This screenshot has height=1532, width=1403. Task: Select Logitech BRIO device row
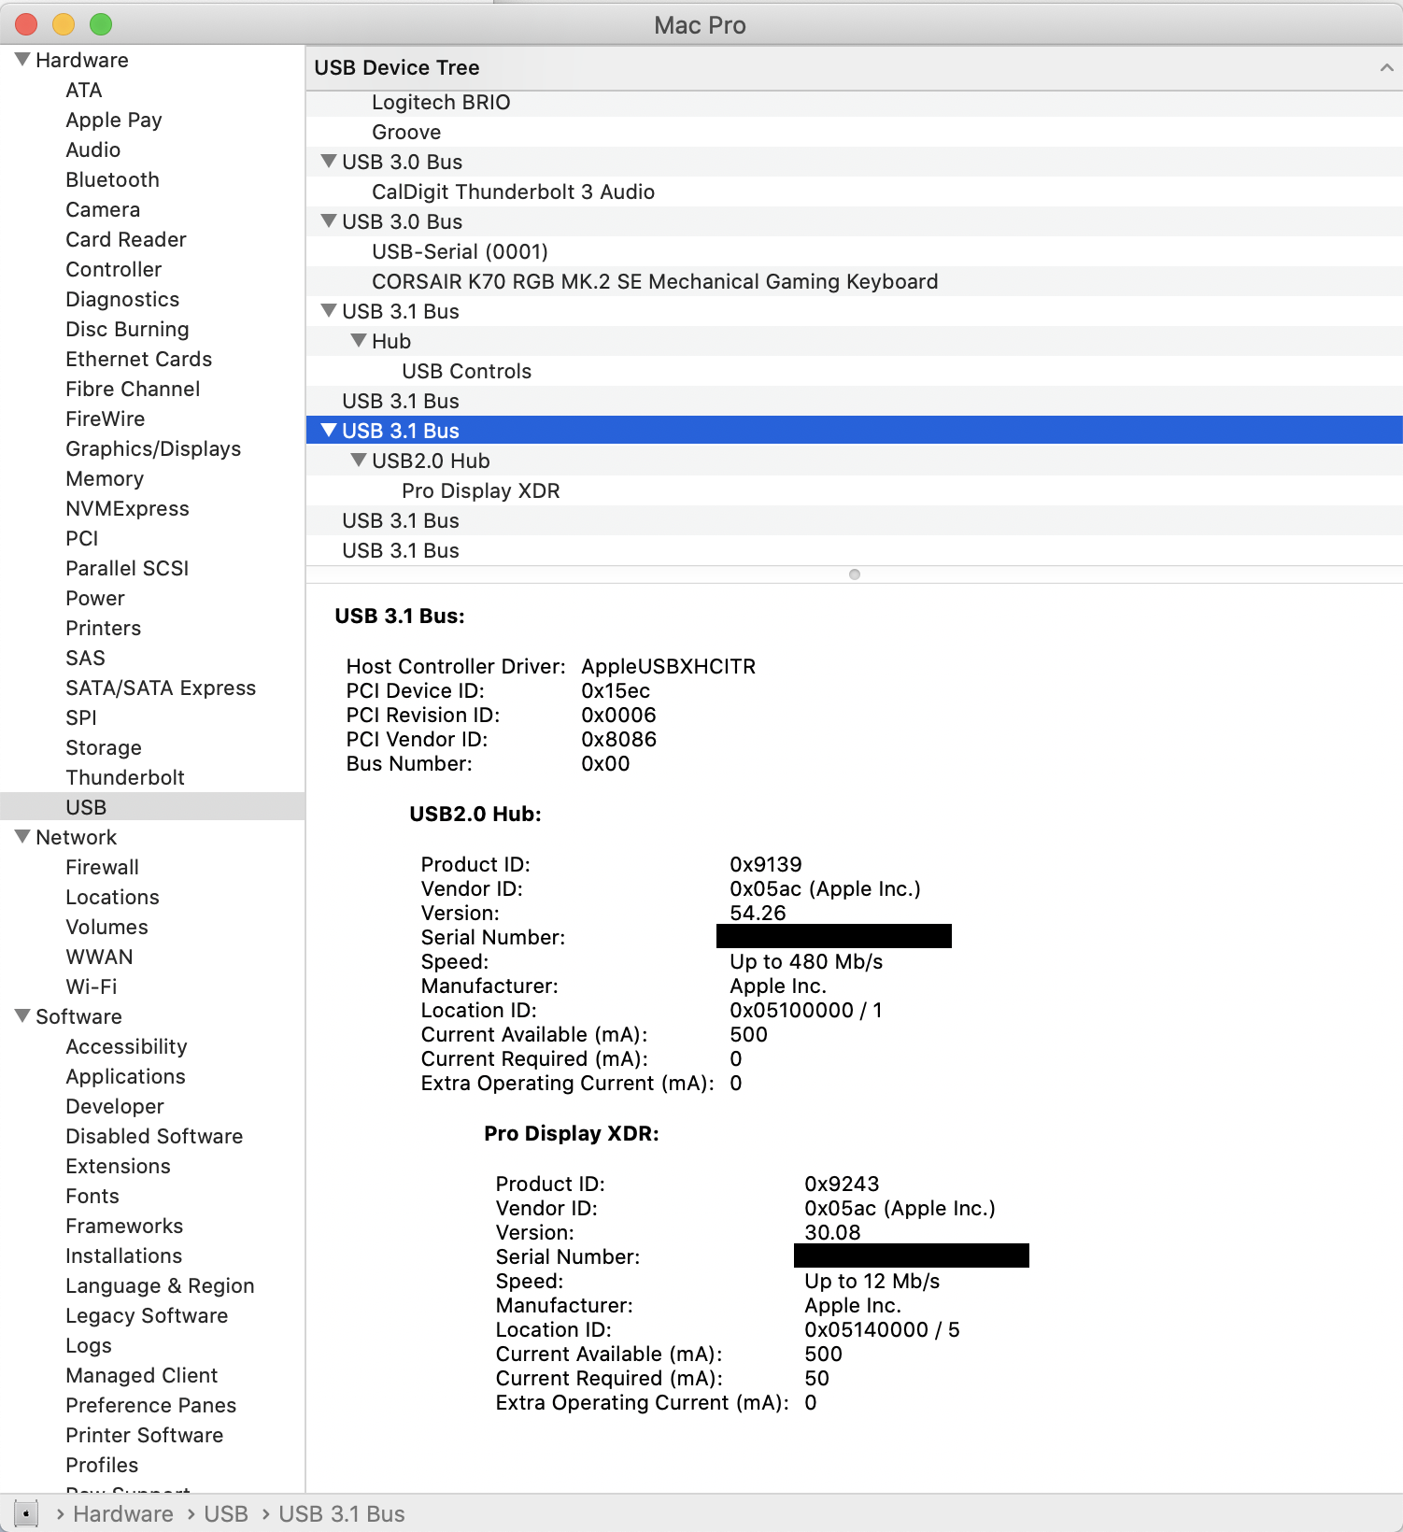(854, 102)
